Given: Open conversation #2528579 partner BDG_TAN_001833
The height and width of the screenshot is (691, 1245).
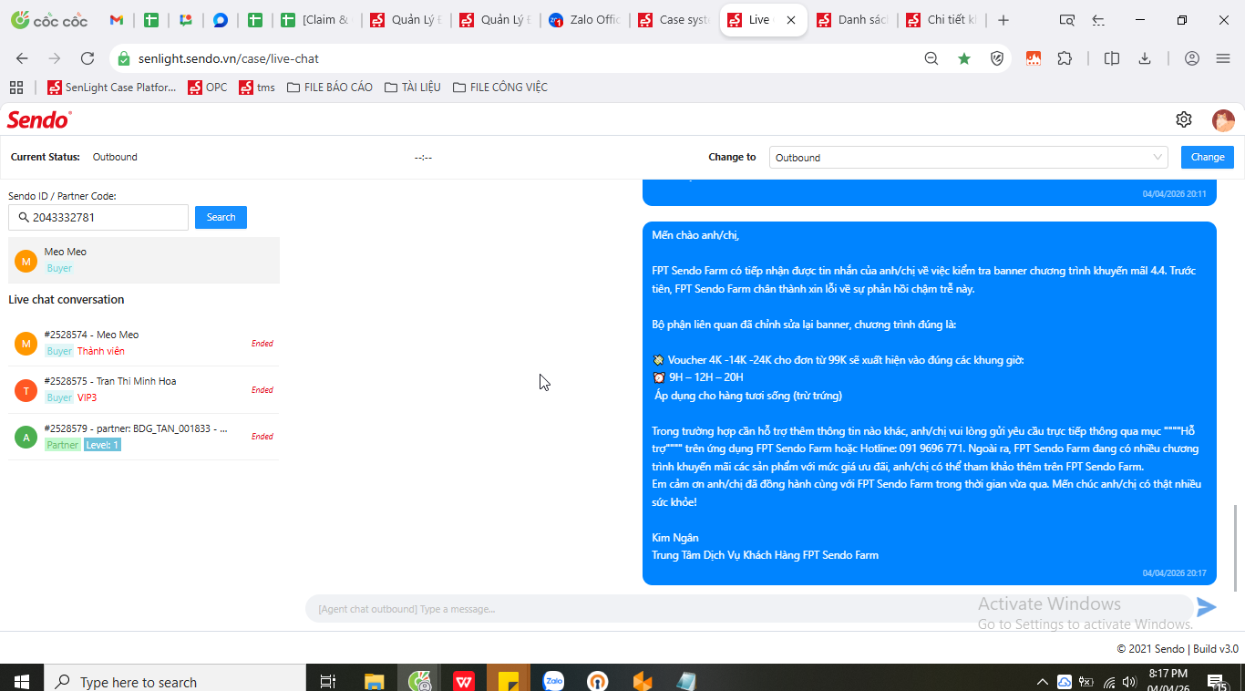Looking at the screenshot, I should pyautogui.click(x=144, y=436).
